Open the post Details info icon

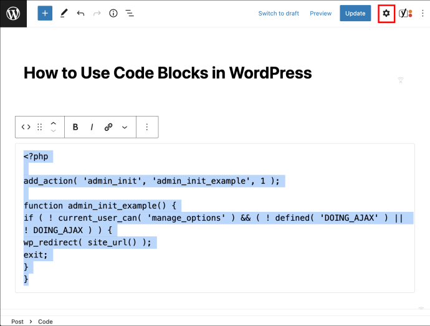click(113, 13)
